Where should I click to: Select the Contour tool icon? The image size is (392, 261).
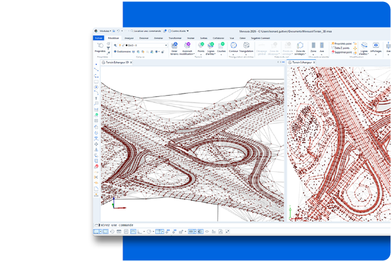point(234,47)
